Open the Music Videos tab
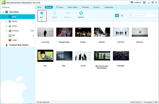This screenshot has height=104, width=159. tap(73, 7)
